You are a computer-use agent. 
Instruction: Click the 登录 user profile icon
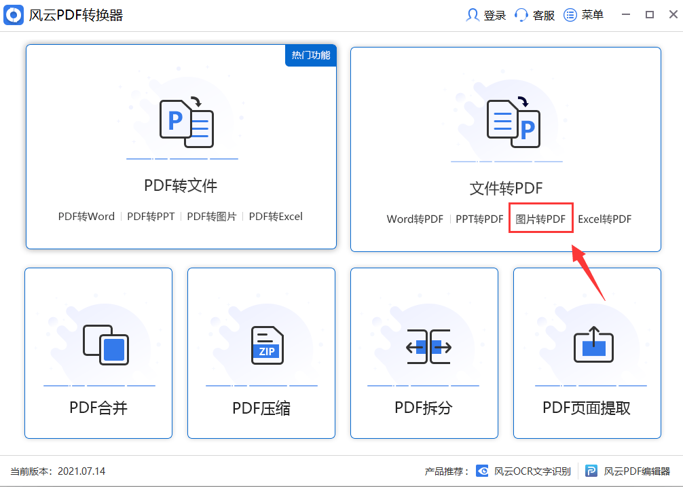[472, 15]
